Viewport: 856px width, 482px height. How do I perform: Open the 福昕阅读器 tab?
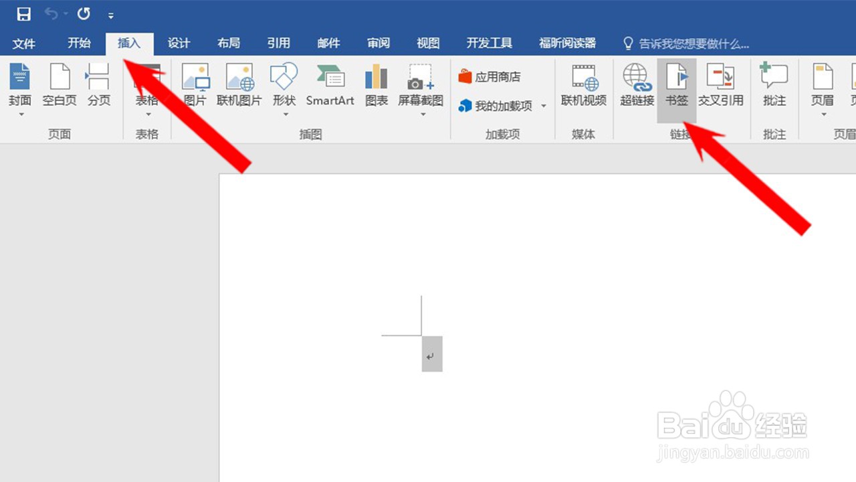pyautogui.click(x=568, y=44)
